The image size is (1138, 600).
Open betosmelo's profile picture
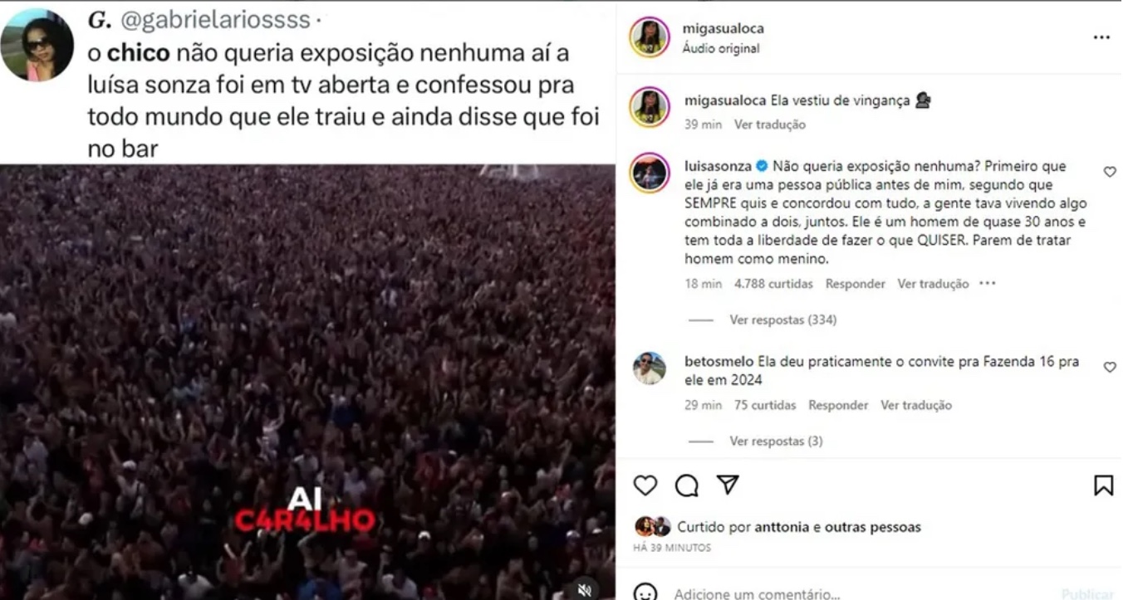coord(650,368)
